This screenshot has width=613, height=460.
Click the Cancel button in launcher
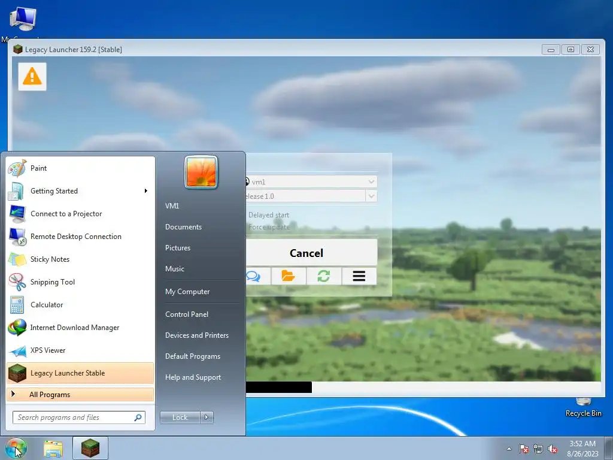pos(311,253)
